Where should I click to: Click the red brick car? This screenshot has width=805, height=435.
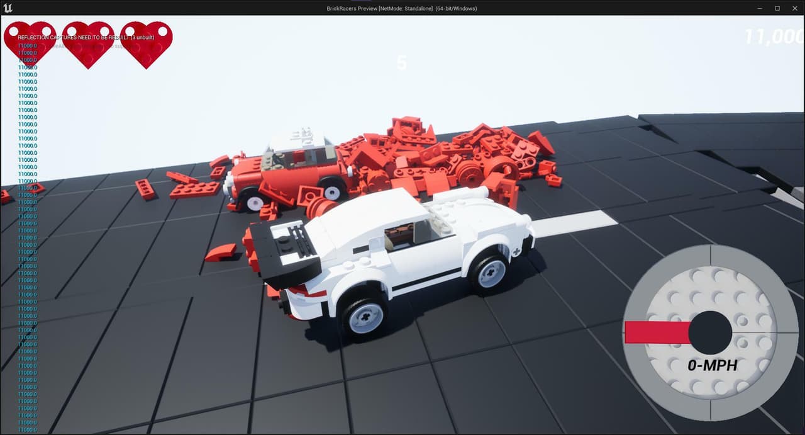point(288,169)
